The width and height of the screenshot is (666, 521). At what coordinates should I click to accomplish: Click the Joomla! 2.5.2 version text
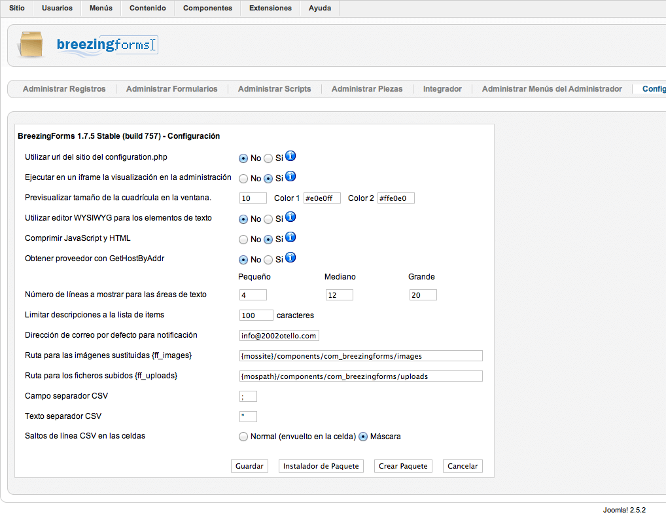pyautogui.click(x=624, y=510)
